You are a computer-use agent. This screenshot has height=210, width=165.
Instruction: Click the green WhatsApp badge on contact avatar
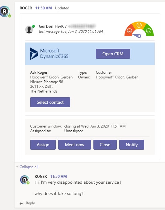click(x=33, y=26)
